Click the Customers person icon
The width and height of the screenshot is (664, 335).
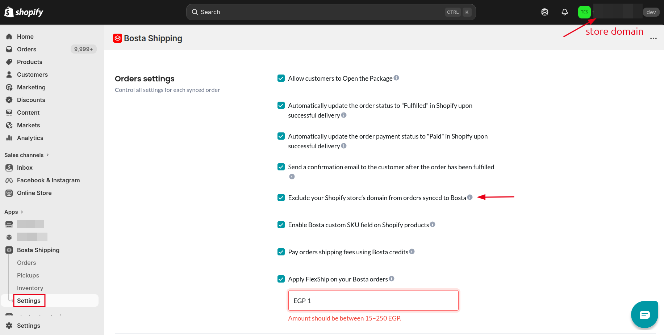(x=9, y=75)
